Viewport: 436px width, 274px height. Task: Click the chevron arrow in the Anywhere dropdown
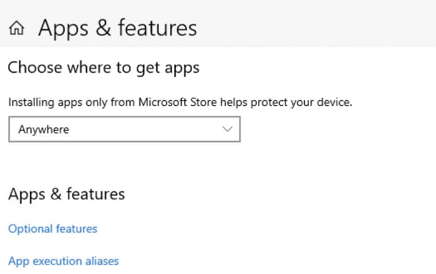pyautogui.click(x=227, y=129)
